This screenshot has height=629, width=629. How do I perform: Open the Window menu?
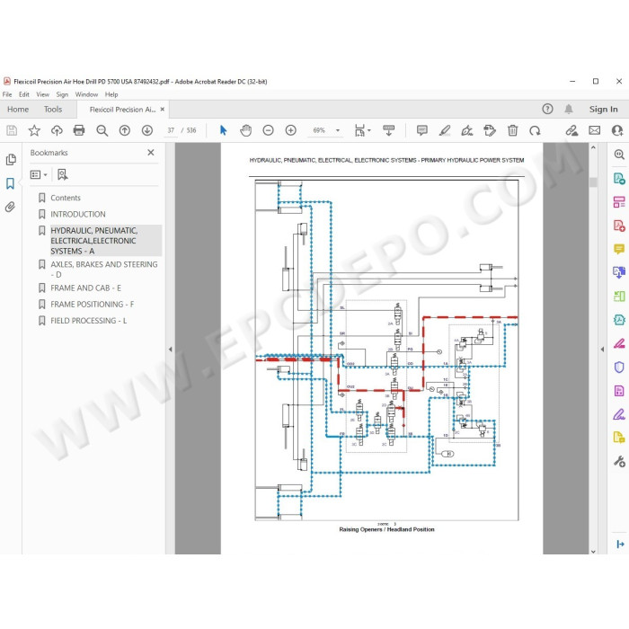(86, 94)
